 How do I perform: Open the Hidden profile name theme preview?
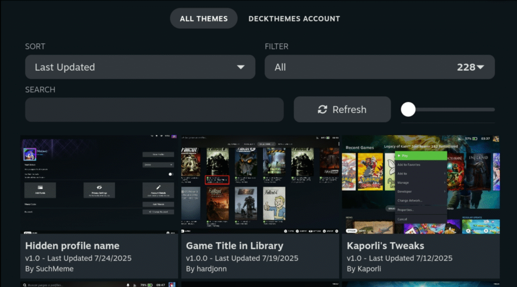click(x=99, y=185)
